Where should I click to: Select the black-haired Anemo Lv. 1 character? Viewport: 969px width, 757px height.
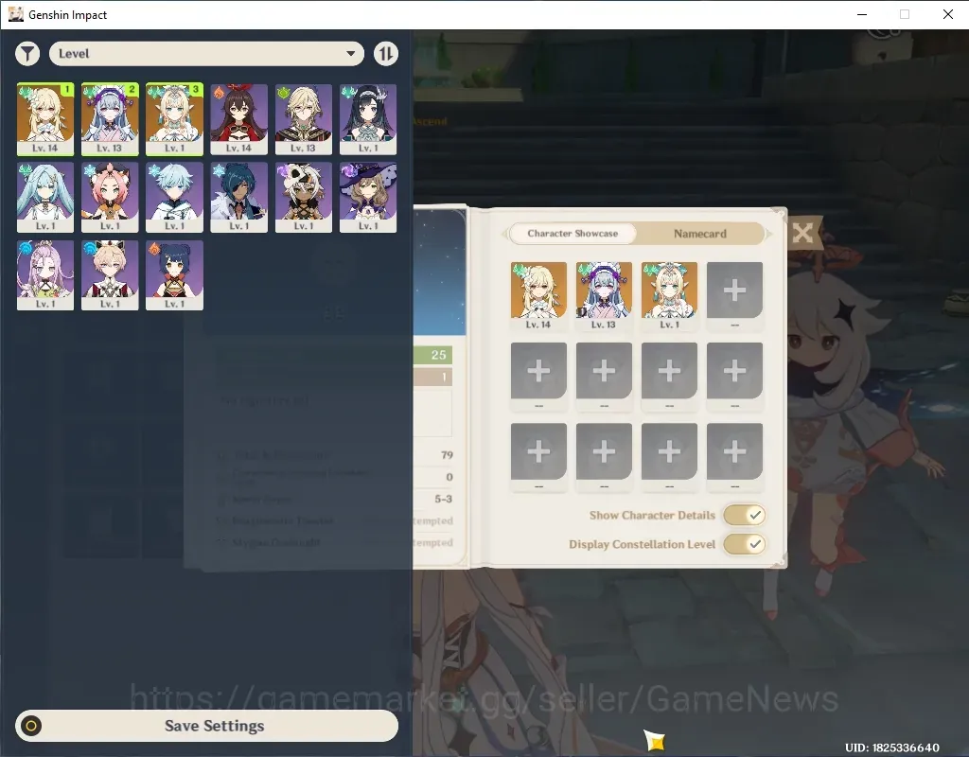(368, 119)
